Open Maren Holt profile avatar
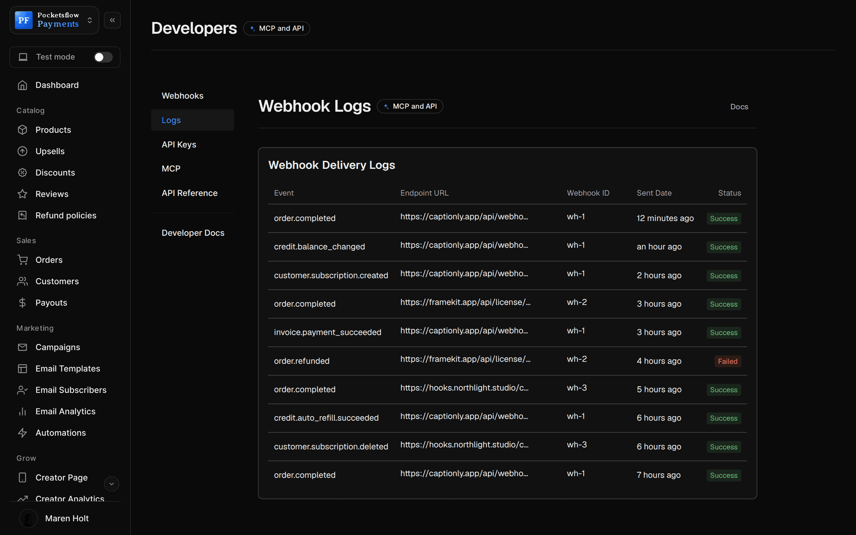This screenshot has height=535, width=856. click(x=28, y=518)
